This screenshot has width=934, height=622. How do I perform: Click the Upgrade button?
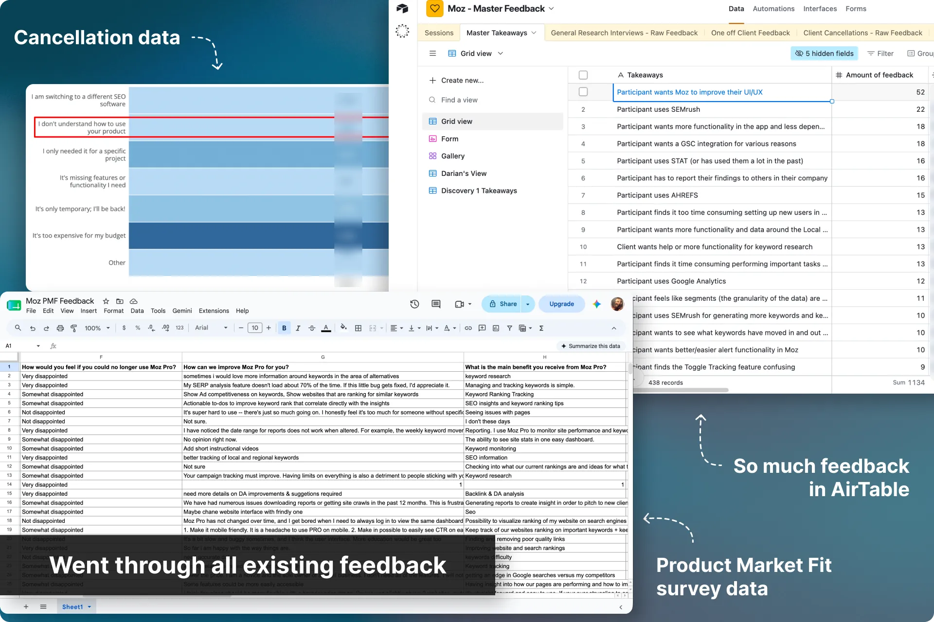click(561, 304)
